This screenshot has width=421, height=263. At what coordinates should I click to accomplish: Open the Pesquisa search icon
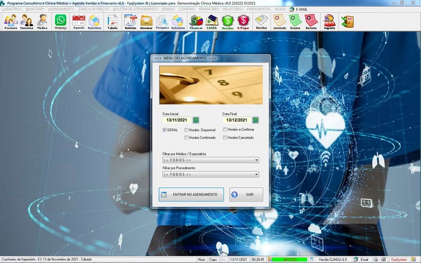[162, 22]
